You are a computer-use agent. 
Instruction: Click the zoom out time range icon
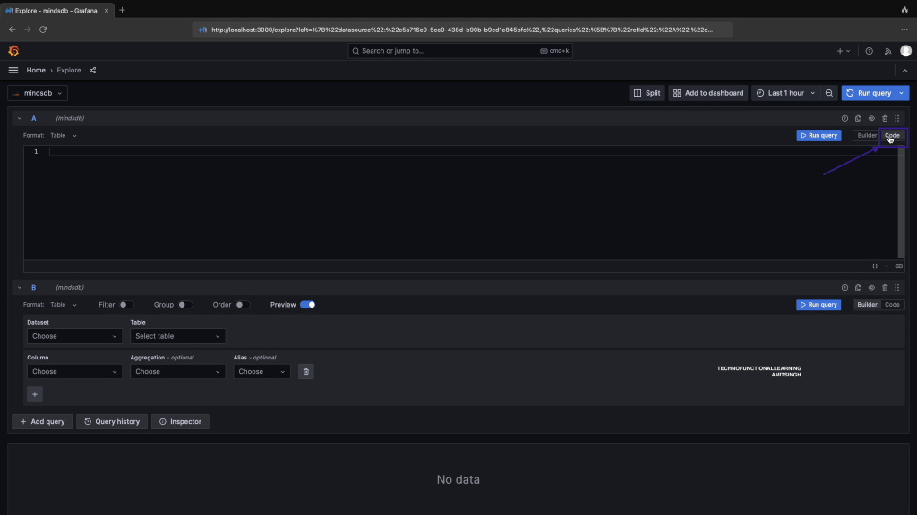pos(829,93)
